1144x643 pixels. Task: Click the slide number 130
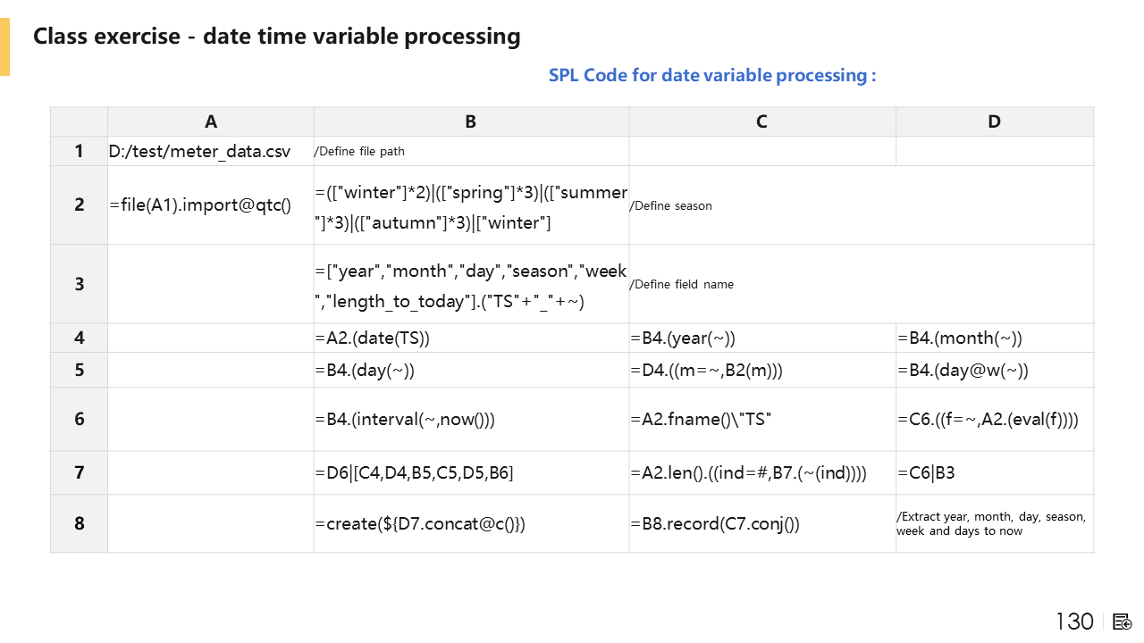1074,622
